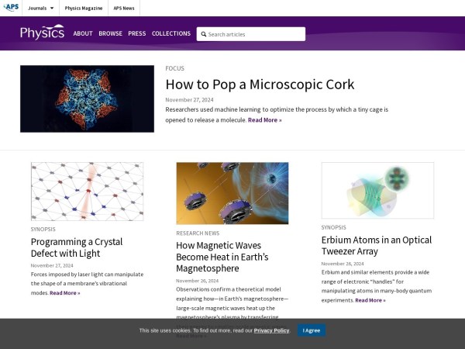Click the magnetosphere satellites image
465x349 pixels.
(x=232, y=193)
